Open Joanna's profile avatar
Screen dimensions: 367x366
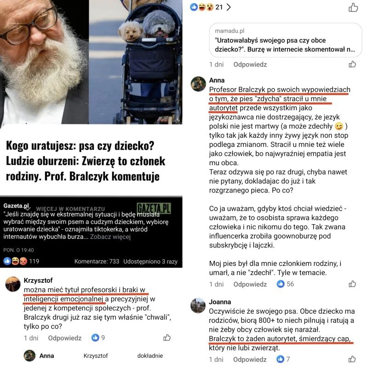pos(198,305)
